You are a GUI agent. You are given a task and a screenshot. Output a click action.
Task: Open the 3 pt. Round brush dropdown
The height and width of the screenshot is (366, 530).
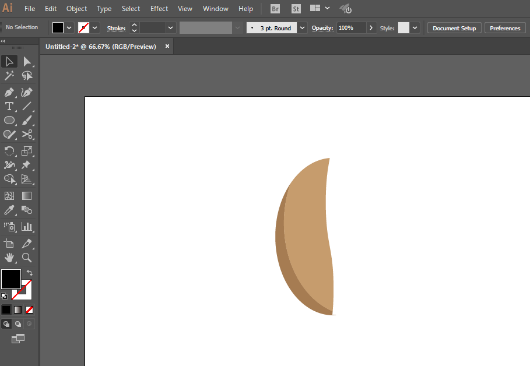302,28
